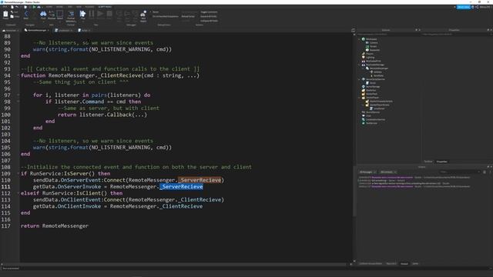Select TestService in Explorer

click(371, 123)
